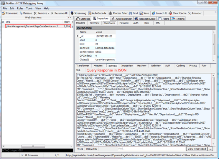Click sessions list horizontal scrollbar thumb

click(x=33, y=146)
